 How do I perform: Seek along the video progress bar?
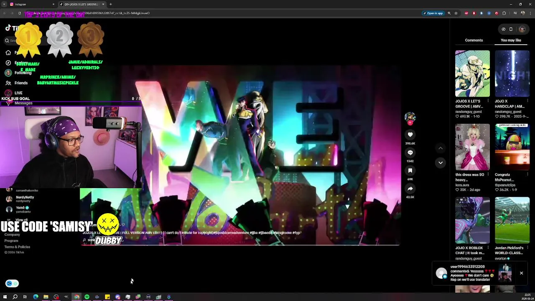point(240,245)
